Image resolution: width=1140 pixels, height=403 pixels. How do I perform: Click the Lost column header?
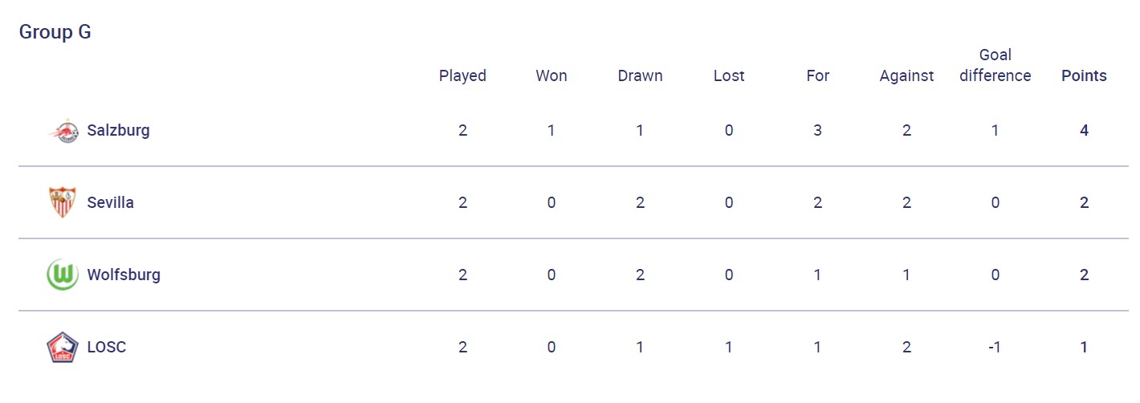729,75
